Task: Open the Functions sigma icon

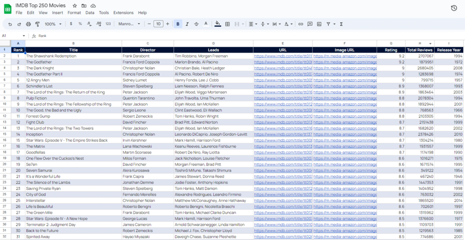Action: click(341, 24)
